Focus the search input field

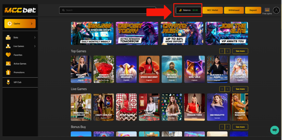point(107,10)
